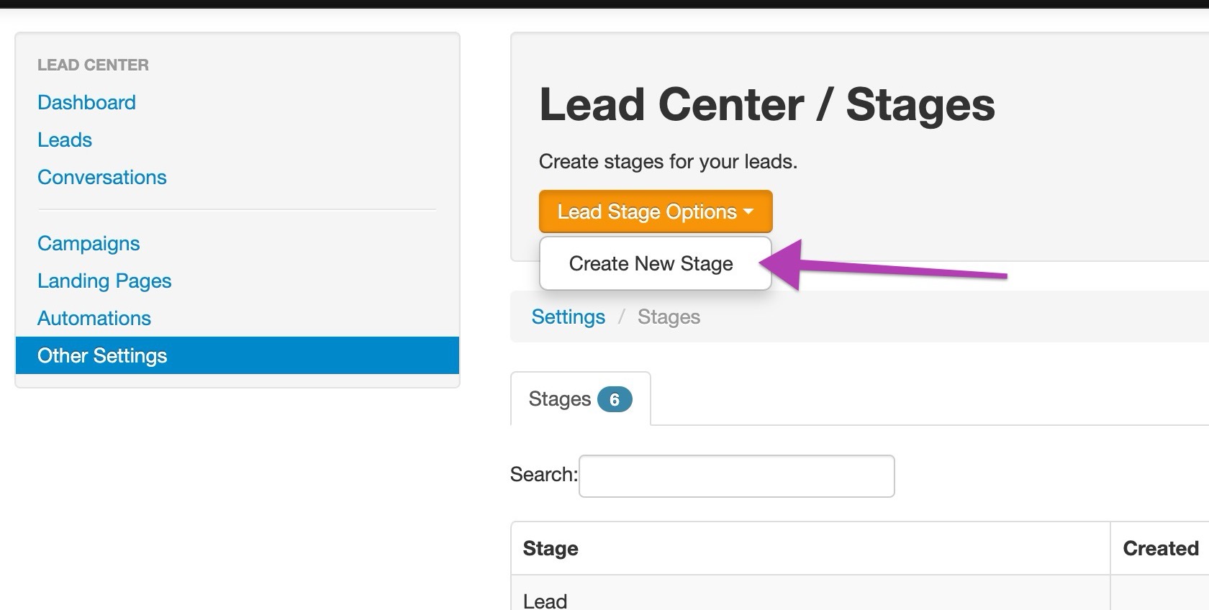Screen dimensions: 1209x610
Task: Go to Leads in Lead Center
Action: 65,140
